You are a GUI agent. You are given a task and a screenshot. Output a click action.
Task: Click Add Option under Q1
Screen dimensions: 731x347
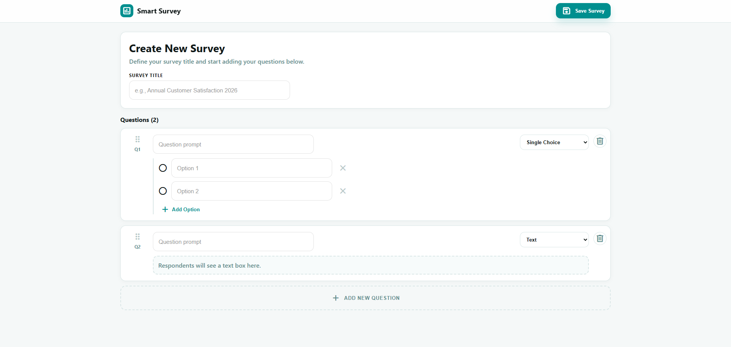[x=181, y=209]
